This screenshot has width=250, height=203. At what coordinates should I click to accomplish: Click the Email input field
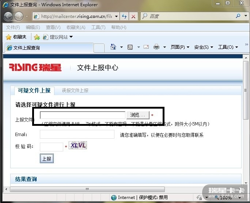[x=77, y=134]
